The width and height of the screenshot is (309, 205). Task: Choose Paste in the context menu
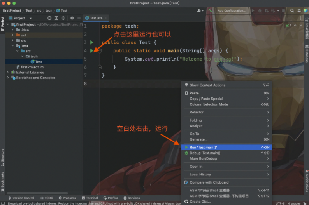(x=226, y=93)
